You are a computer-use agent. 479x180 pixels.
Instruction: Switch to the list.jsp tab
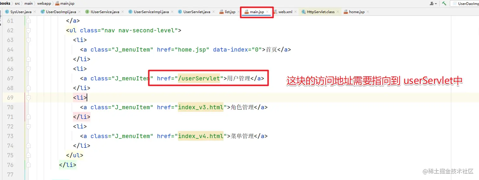click(230, 12)
